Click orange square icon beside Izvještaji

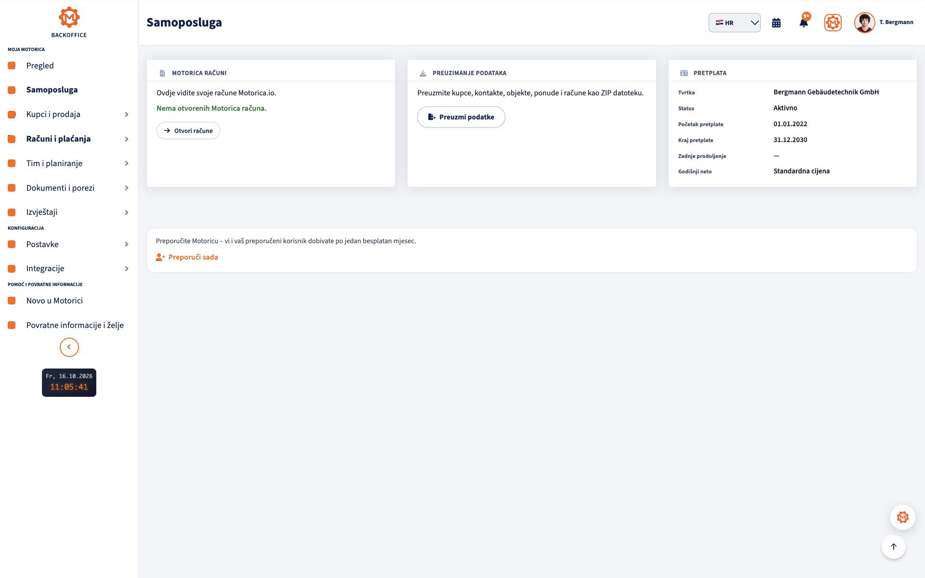(x=12, y=212)
